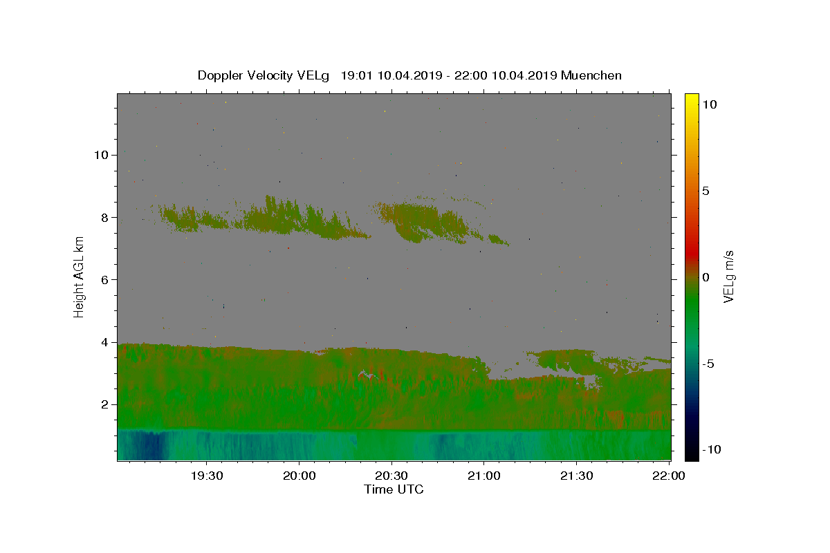The width and height of the screenshot is (830, 553).
Task: Click the station name "Muenchen" in title
Action: tap(591, 75)
